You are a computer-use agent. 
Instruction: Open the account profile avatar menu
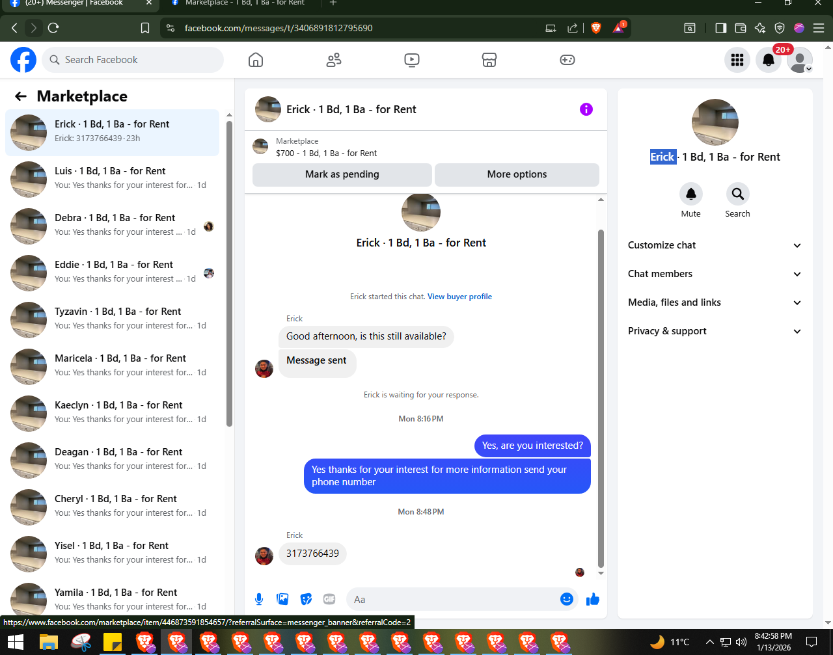pyautogui.click(x=800, y=60)
